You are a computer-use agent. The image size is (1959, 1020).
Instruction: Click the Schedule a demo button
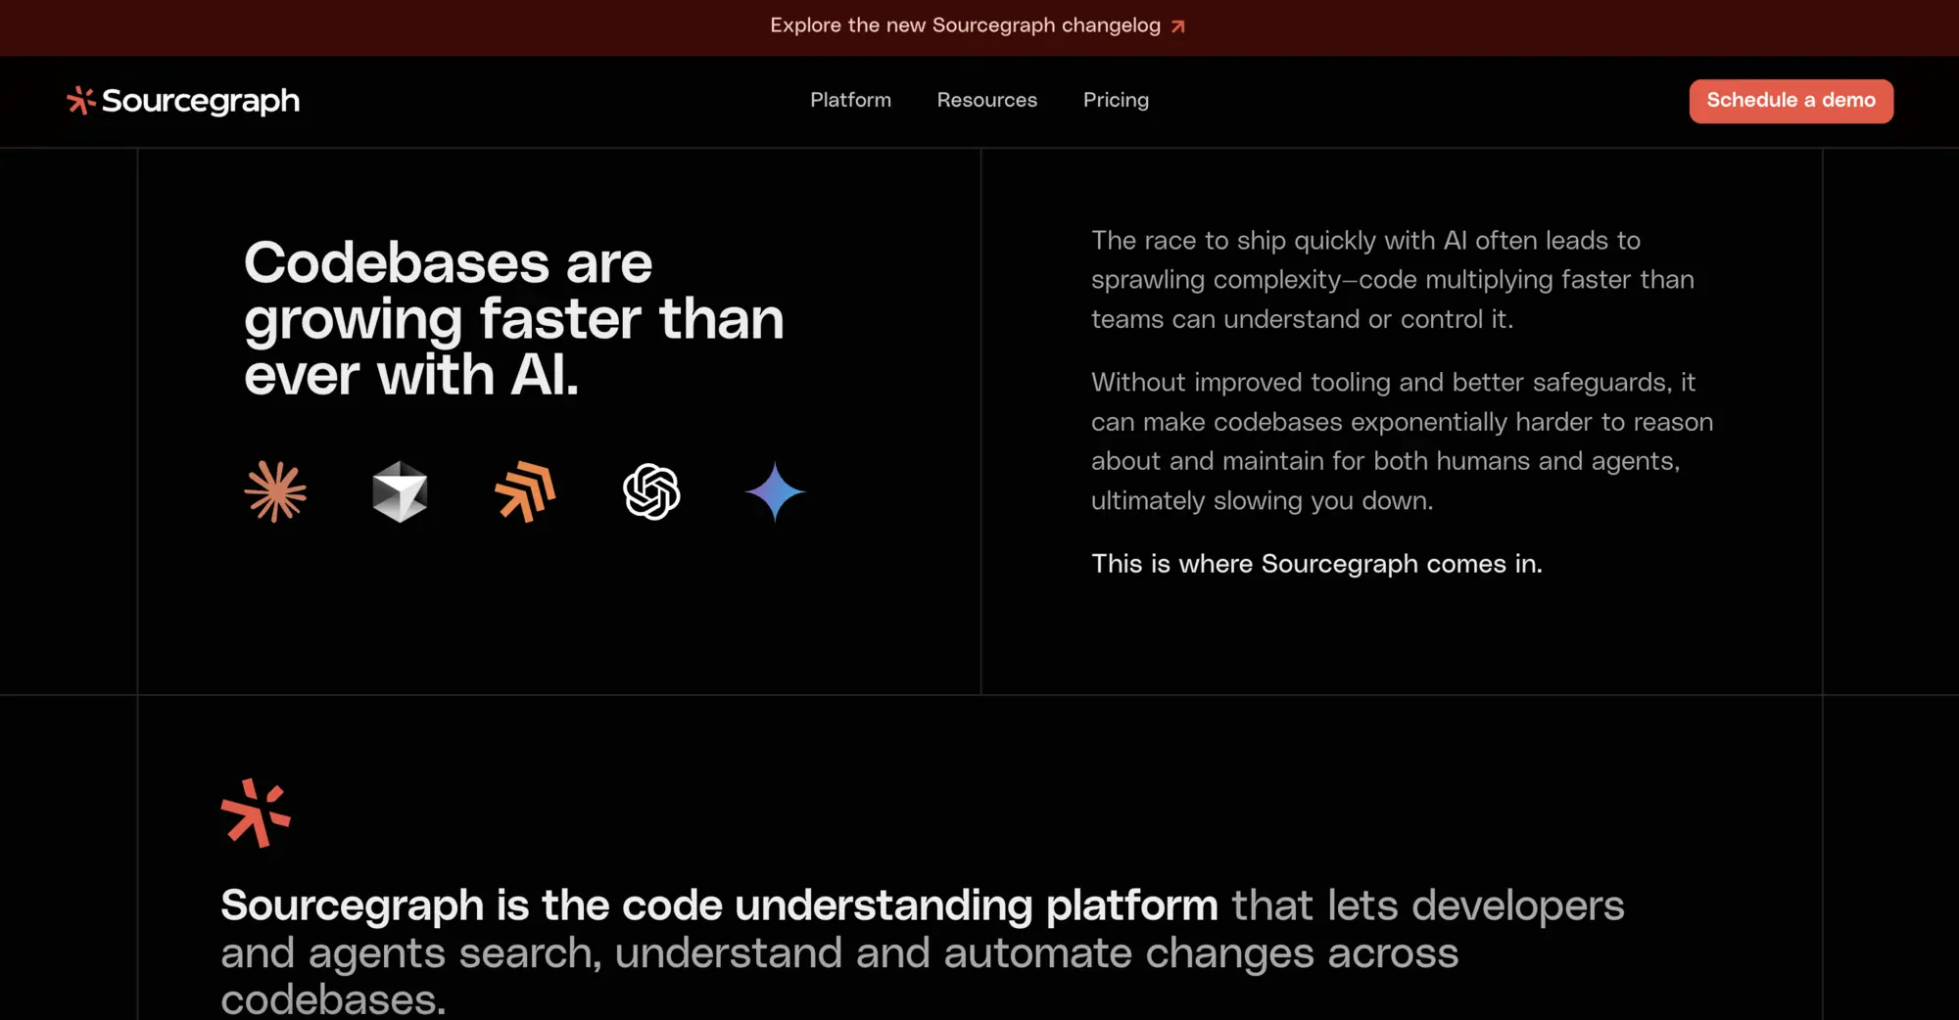pos(1791,101)
